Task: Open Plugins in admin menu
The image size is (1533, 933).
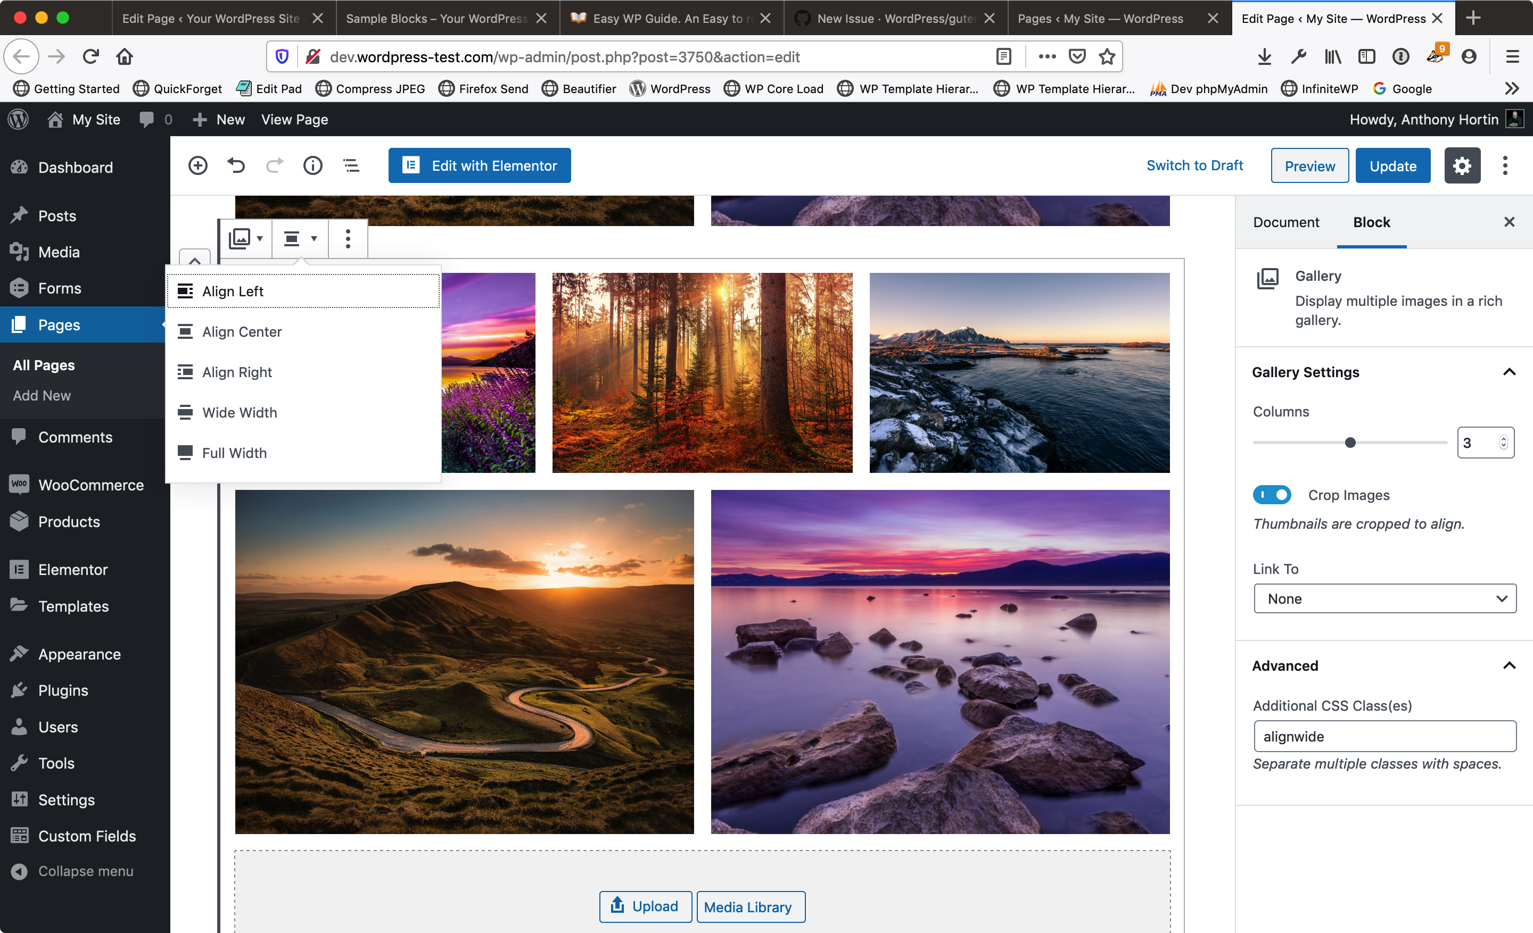Action: click(x=63, y=690)
